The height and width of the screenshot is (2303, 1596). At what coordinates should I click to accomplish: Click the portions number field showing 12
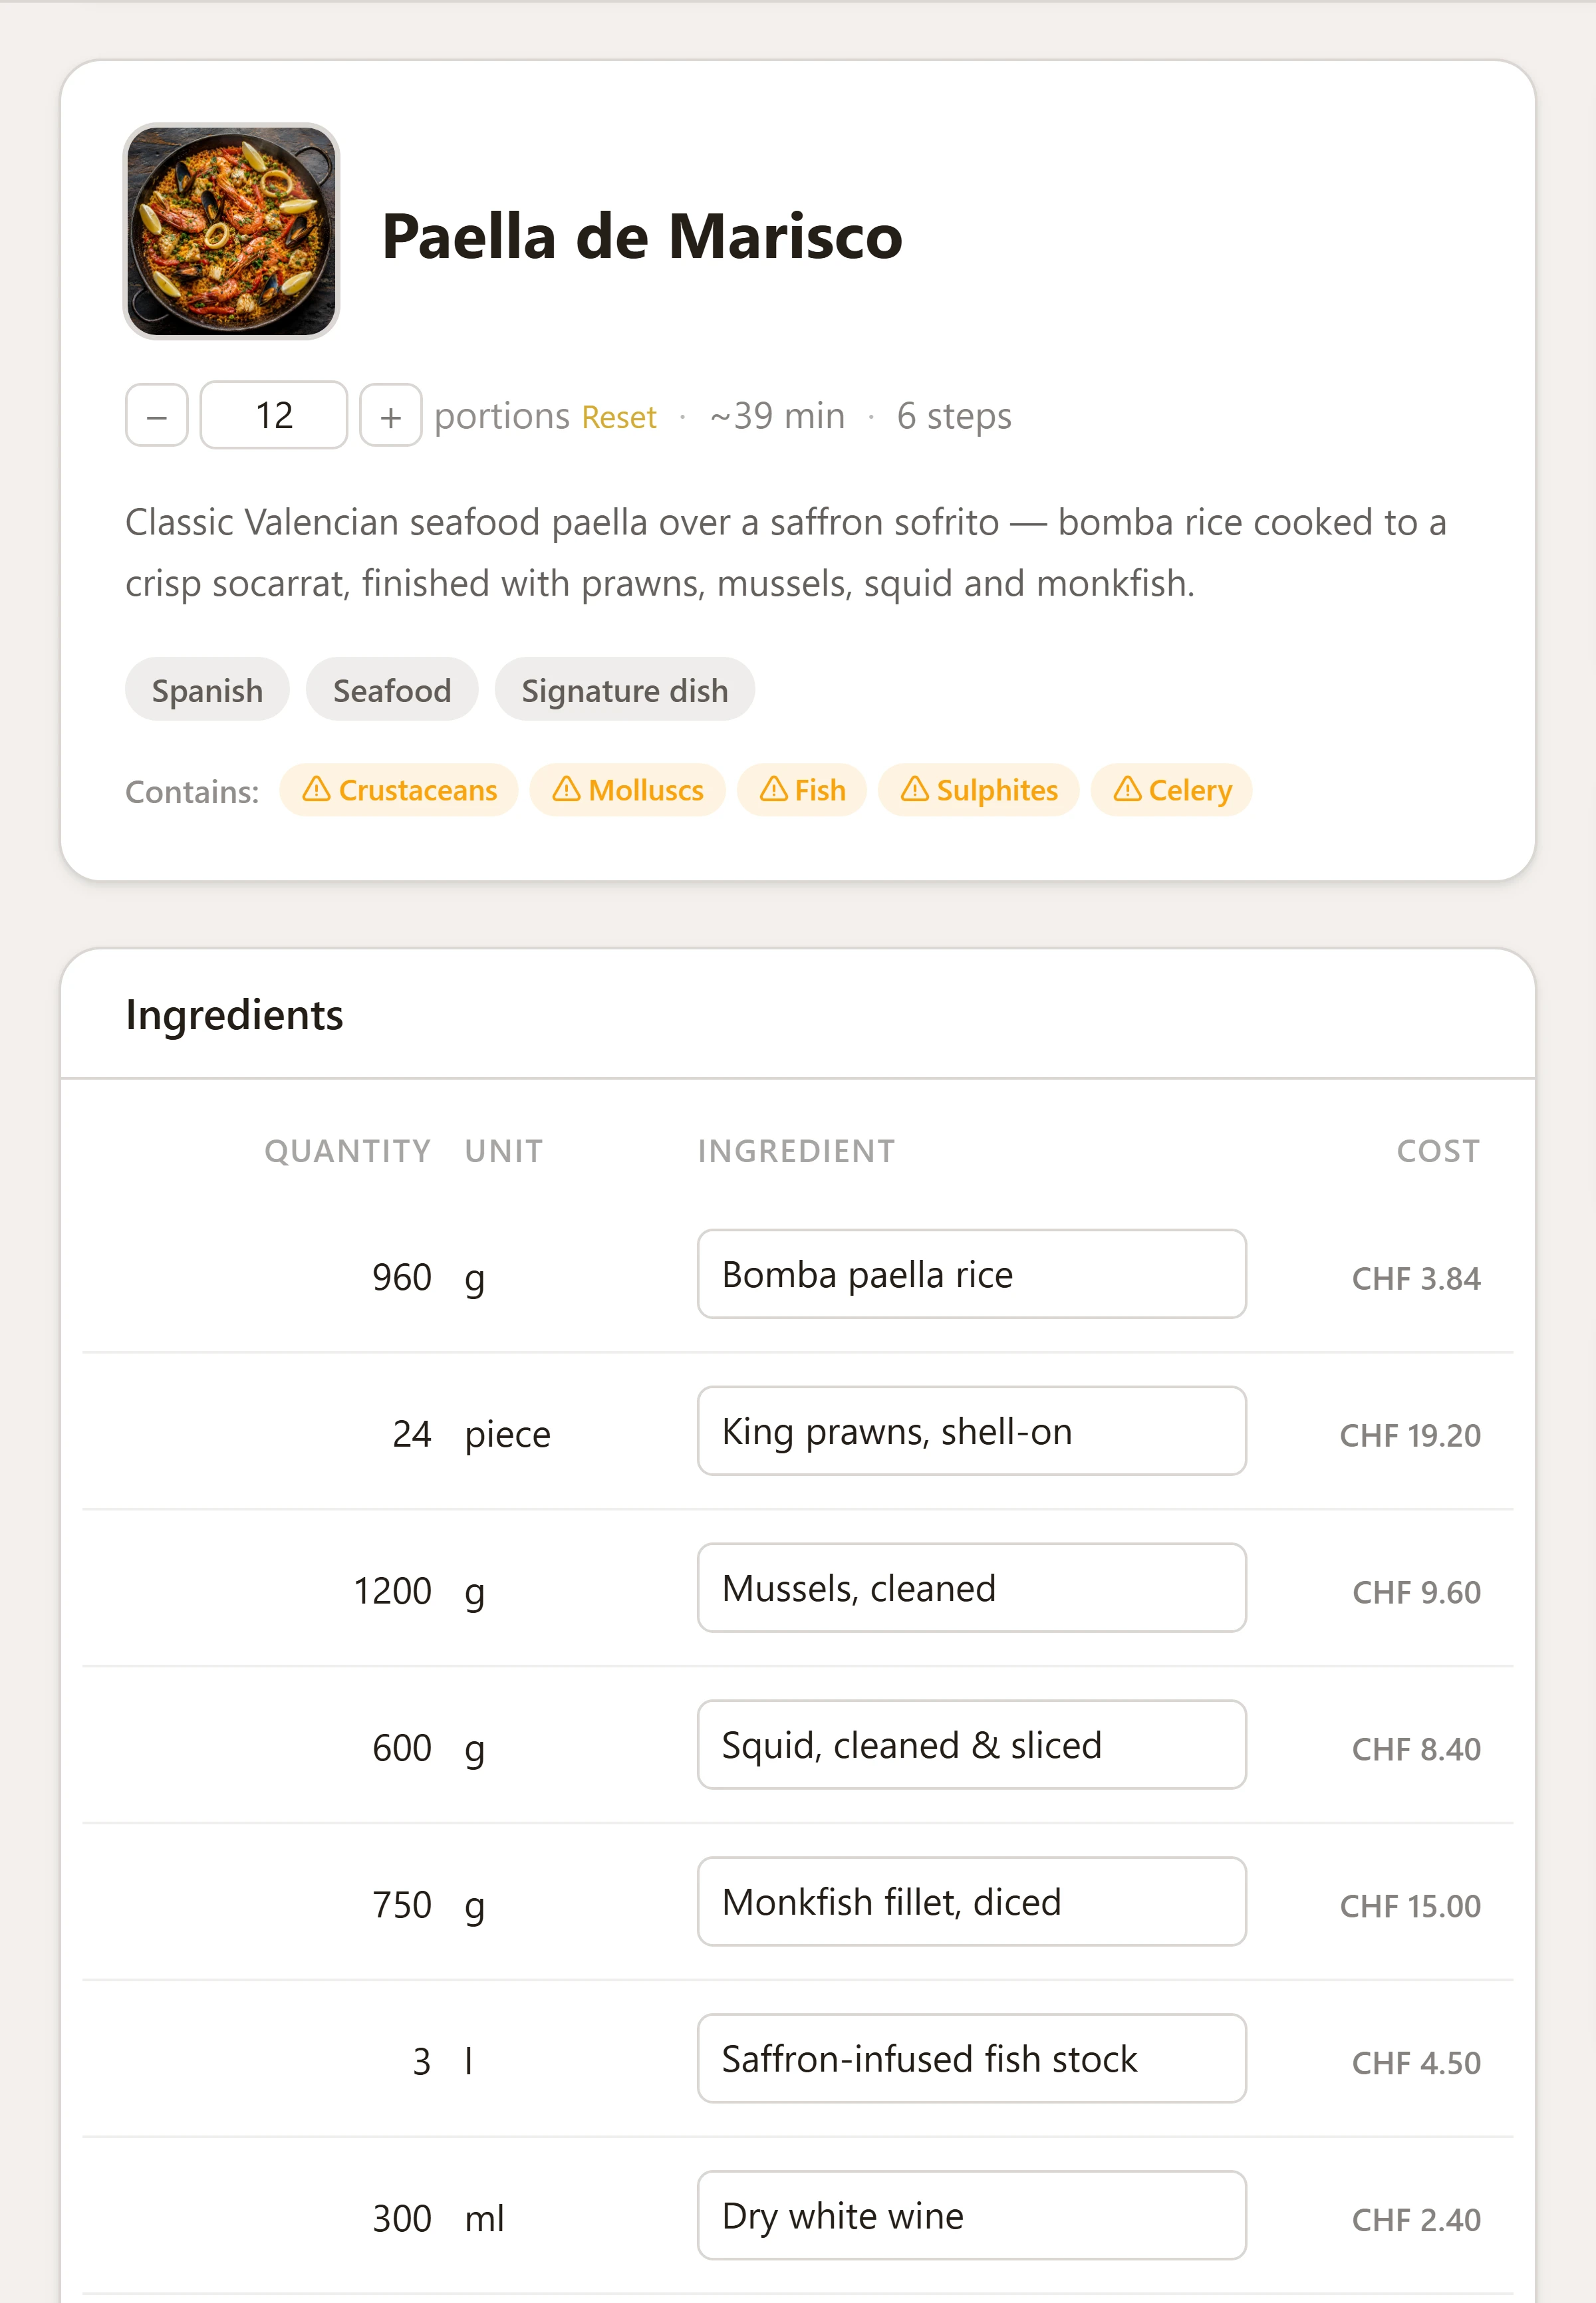274,415
